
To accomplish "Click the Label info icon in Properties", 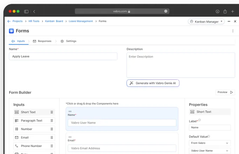I will point(200,120).
